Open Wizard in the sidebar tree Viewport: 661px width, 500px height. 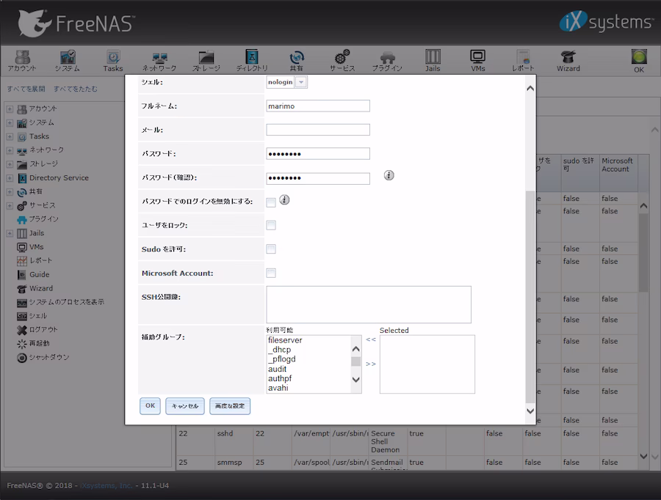coord(41,288)
